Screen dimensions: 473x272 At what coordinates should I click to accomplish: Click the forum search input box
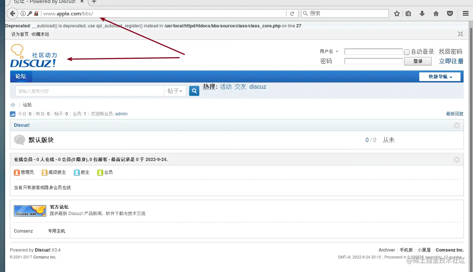coord(90,91)
